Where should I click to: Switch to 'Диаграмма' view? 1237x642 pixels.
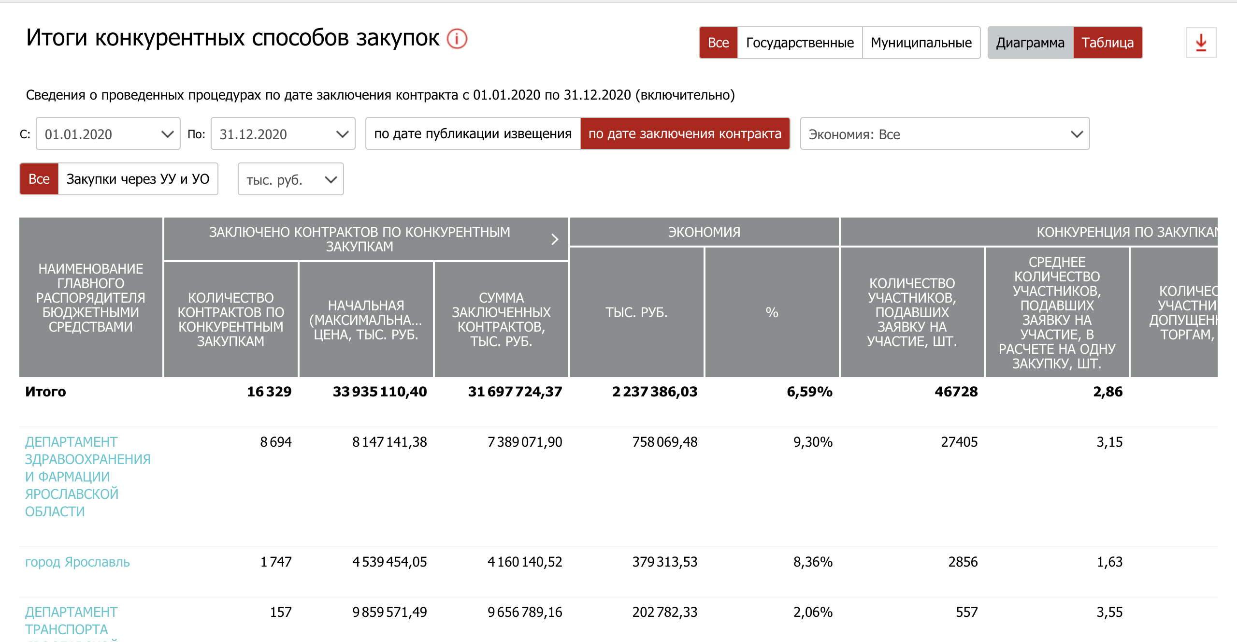(1030, 43)
